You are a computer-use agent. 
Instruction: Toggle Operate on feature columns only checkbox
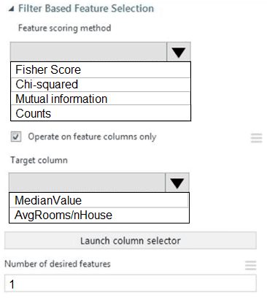coord(16,137)
